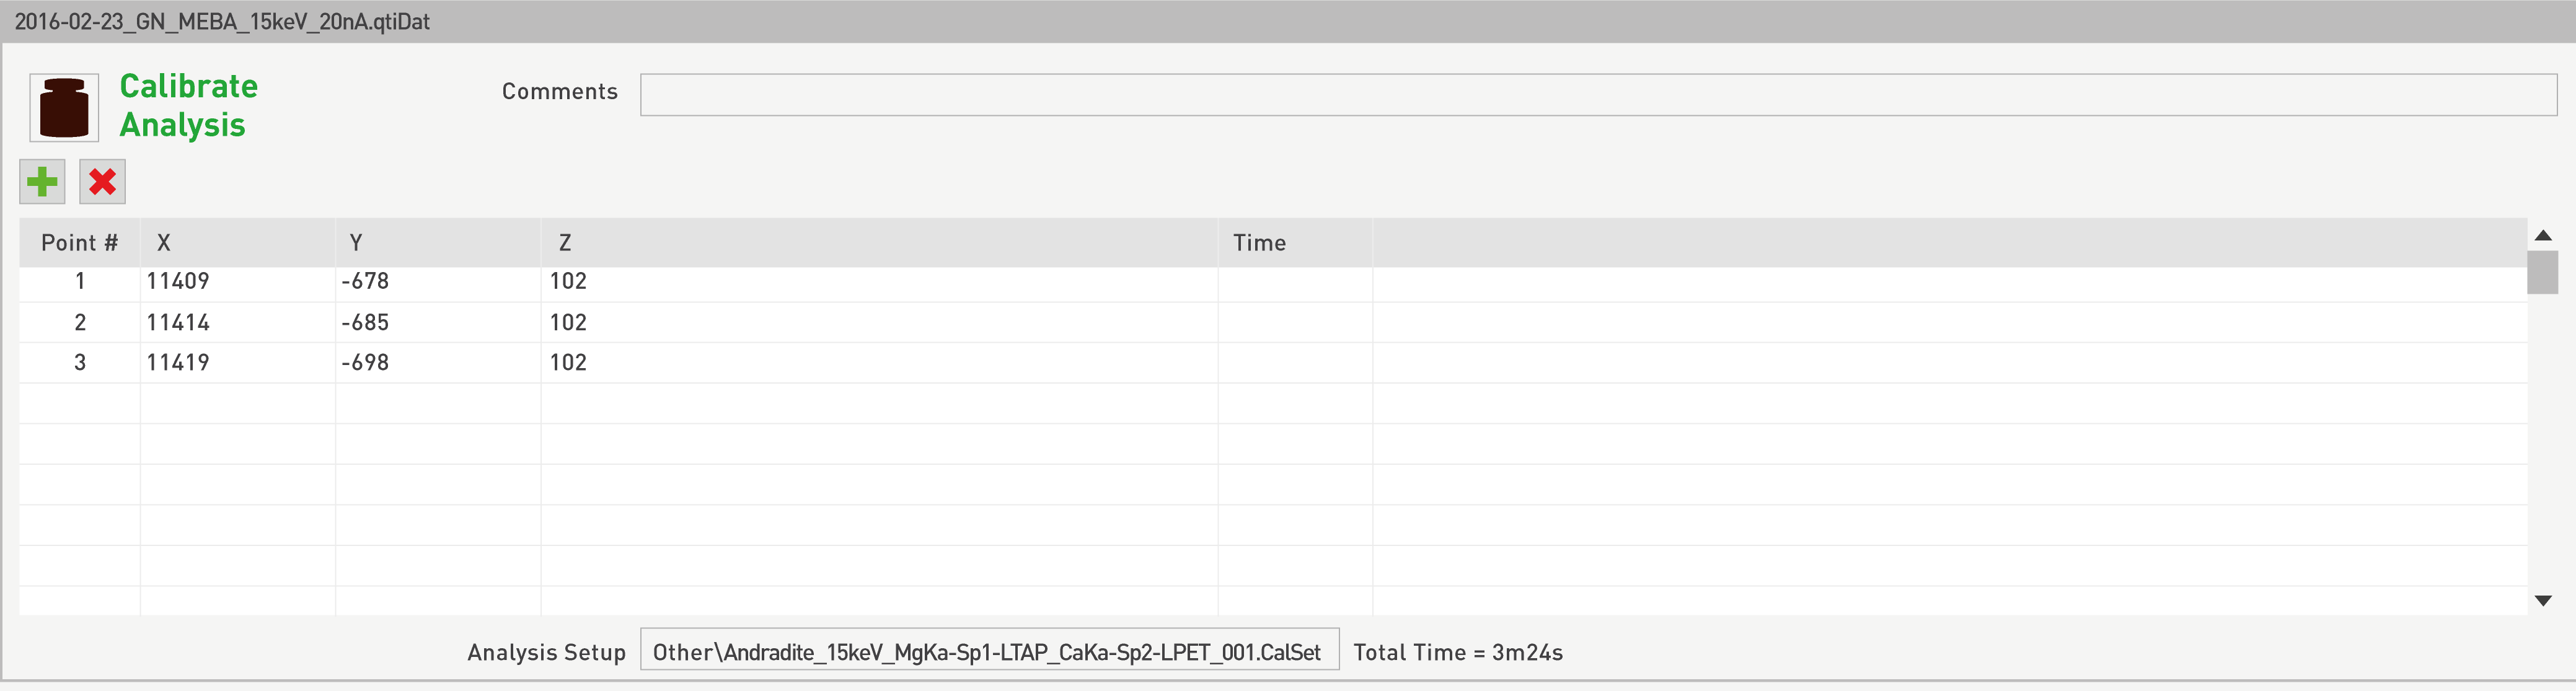Click the empty Time cell of point 1
The height and width of the screenshot is (691, 2576).
1294,282
